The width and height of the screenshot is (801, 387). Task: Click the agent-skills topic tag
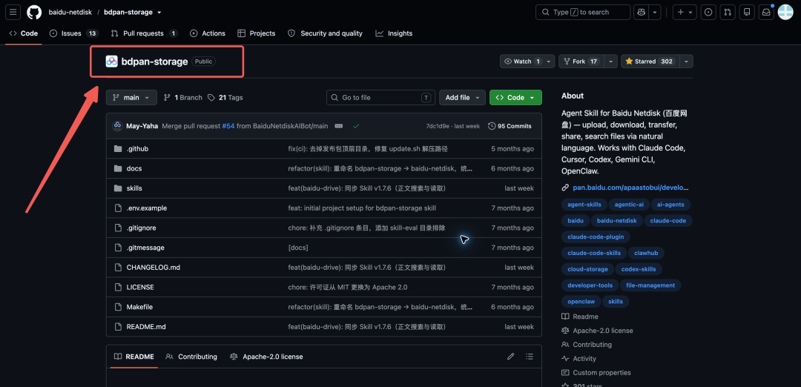tap(584, 204)
